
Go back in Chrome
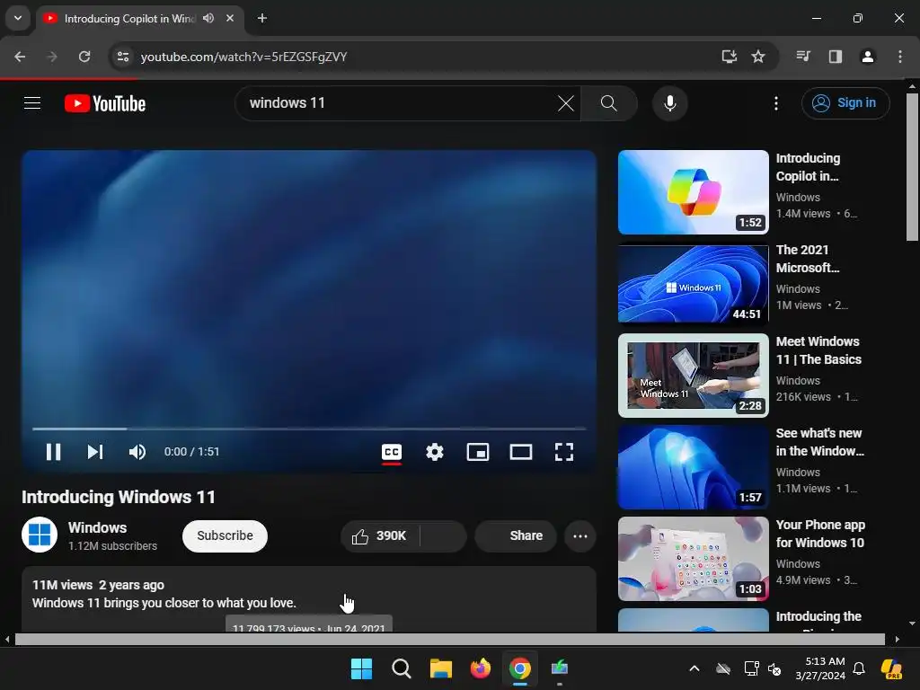[20, 57]
